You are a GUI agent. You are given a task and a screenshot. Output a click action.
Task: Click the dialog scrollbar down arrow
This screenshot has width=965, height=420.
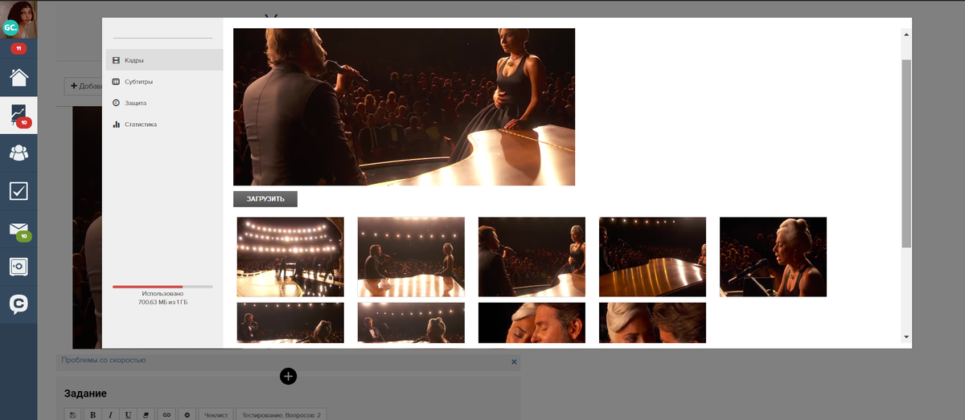(906, 336)
